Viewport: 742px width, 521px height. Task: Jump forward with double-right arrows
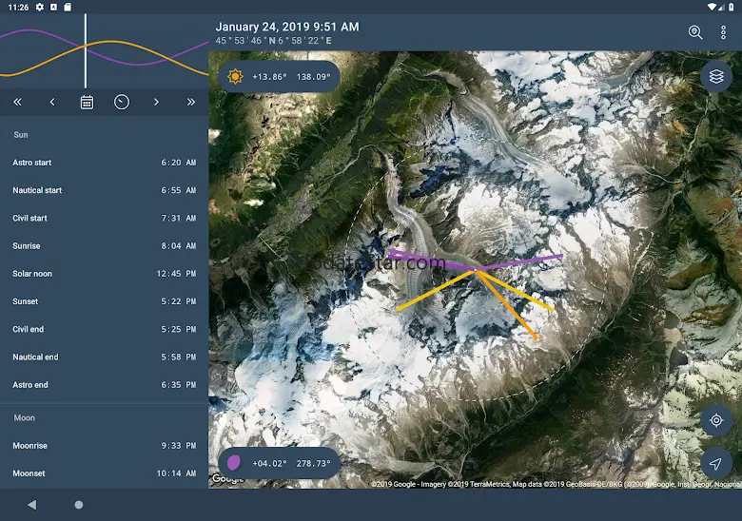pyautogui.click(x=190, y=102)
